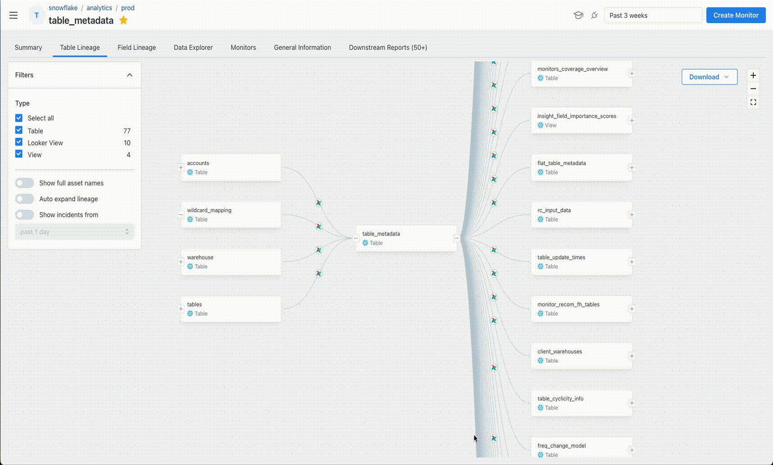Click Snowflake icon in client_warehouses node

click(540, 361)
